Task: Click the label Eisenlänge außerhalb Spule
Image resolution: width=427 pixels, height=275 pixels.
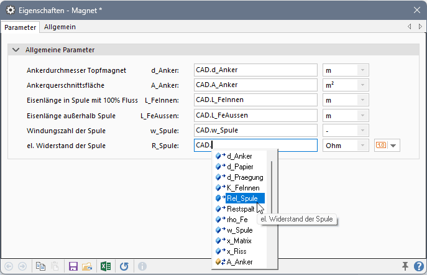Action: coord(71,116)
